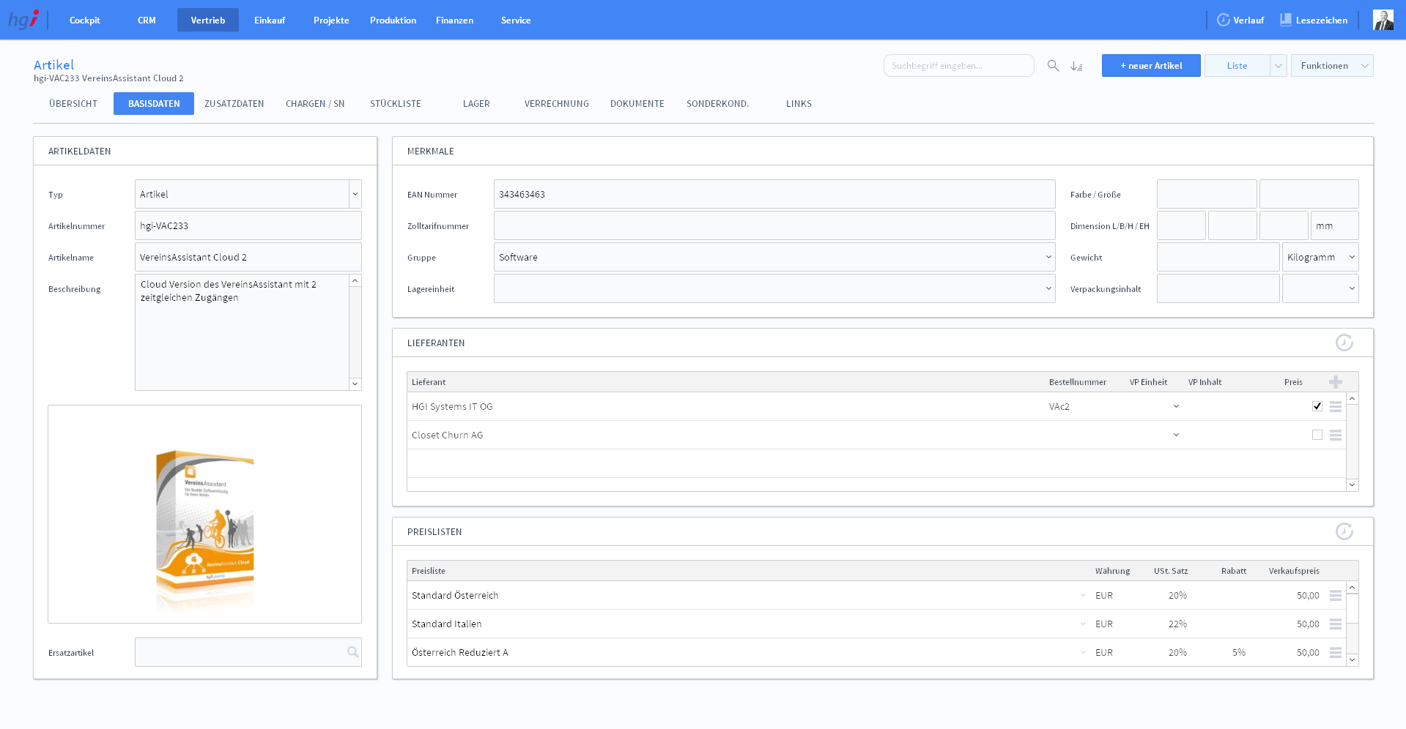This screenshot has width=1406, height=729.
Task: Click the Liste button
Action: (x=1237, y=66)
